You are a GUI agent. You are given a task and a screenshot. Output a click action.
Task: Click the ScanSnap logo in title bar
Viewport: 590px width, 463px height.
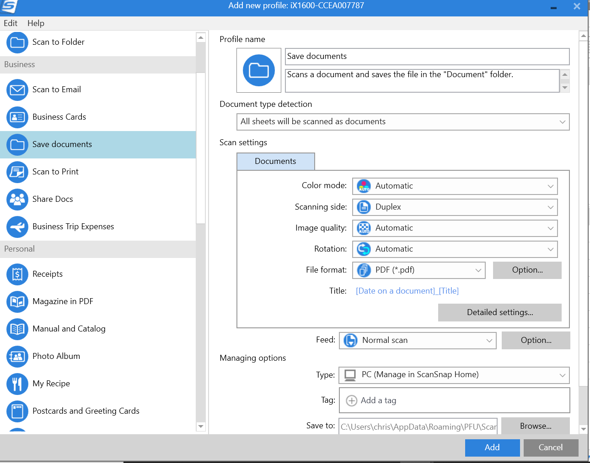pos(9,6)
